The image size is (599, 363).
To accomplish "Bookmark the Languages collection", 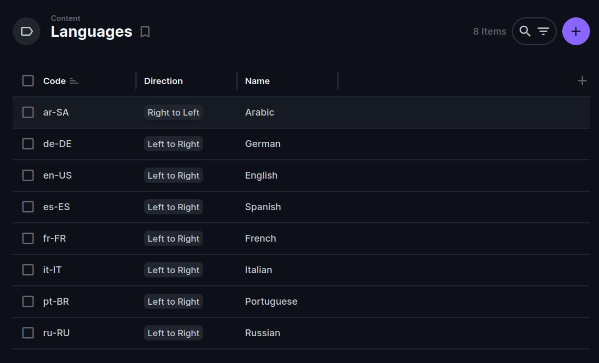I will coord(145,32).
